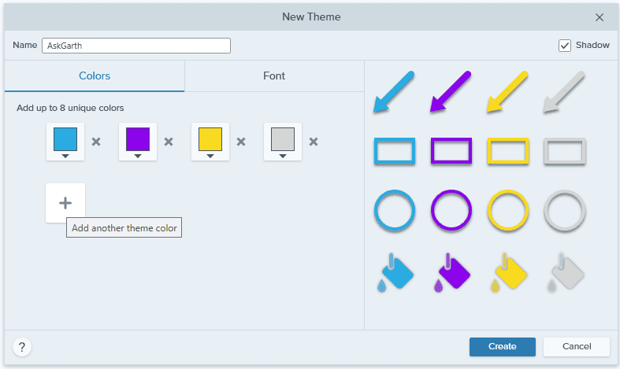
Task: Click the blue arrow preview icon
Action: coord(394,92)
